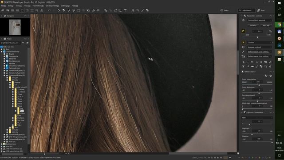
Task: Select the Video folder in tree
Action: tap(23, 113)
